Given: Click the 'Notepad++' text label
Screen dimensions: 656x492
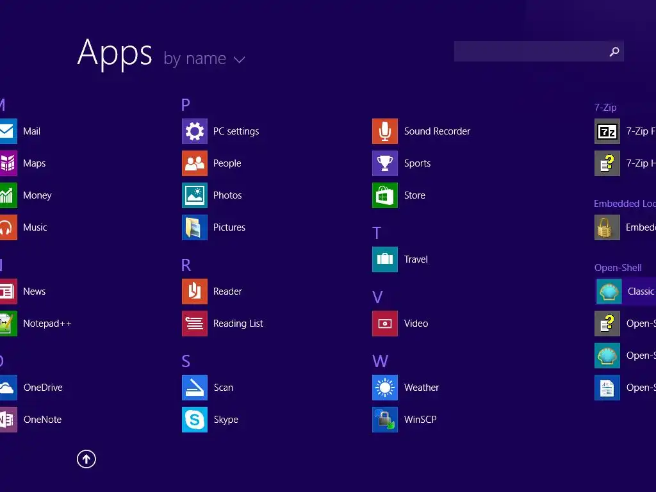Looking at the screenshot, I should click(x=47, y=324).
